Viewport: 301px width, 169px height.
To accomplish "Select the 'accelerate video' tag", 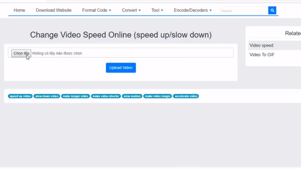I will point(186,96).
